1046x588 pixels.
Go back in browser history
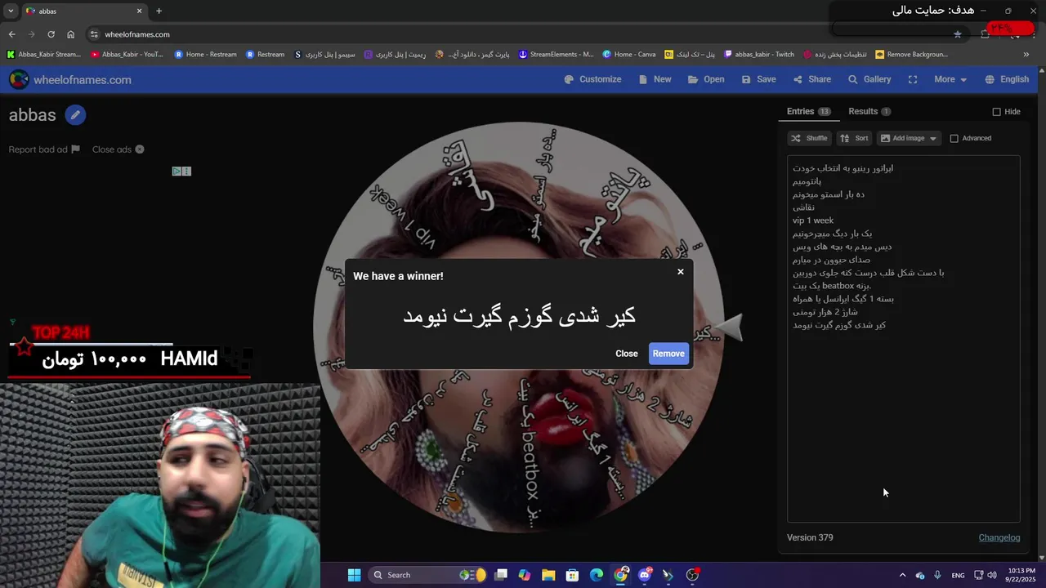pos(11,34)
